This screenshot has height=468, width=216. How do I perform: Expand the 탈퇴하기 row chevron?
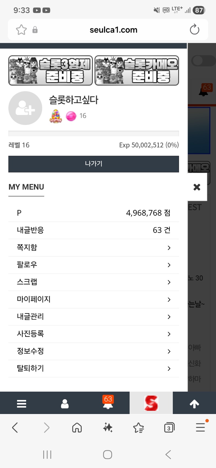[169, 369]
